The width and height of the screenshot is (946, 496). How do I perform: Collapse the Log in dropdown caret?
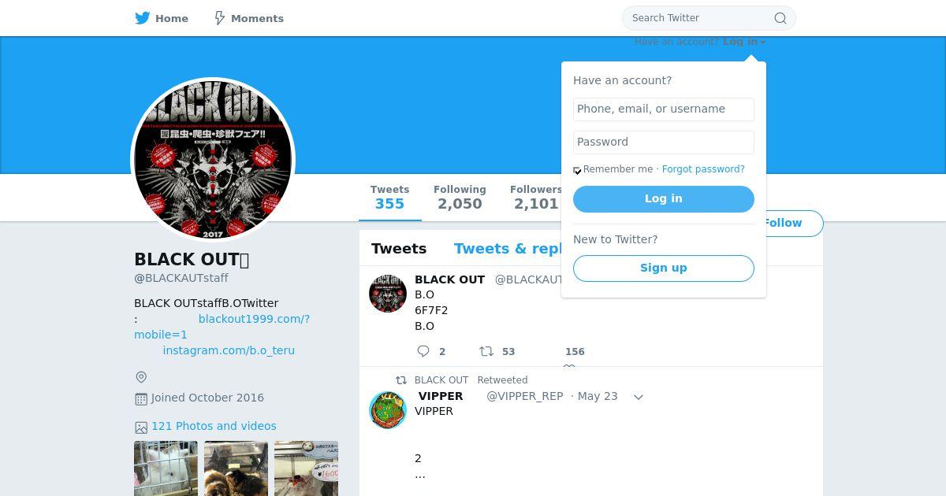(x=763, y=43)
